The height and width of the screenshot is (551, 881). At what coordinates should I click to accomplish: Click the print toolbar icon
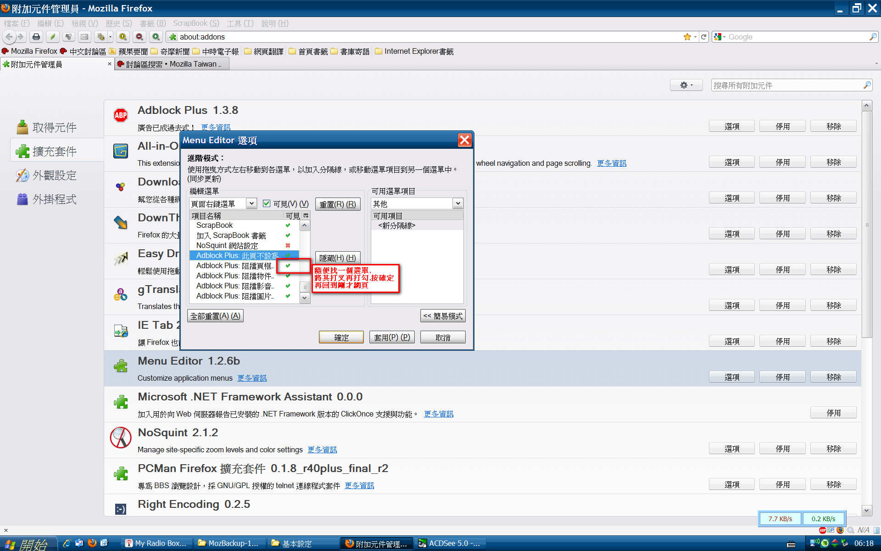pos(36,37)
